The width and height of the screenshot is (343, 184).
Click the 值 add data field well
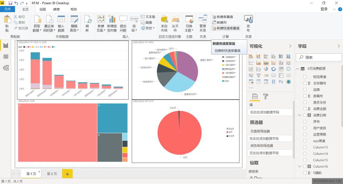(270, 112)
